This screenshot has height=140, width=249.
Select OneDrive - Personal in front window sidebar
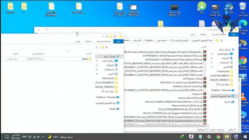[x=107, y=97]
